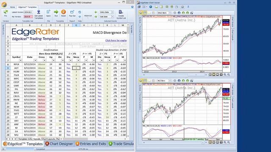Click top chart save disk icon

coord(192,13)
